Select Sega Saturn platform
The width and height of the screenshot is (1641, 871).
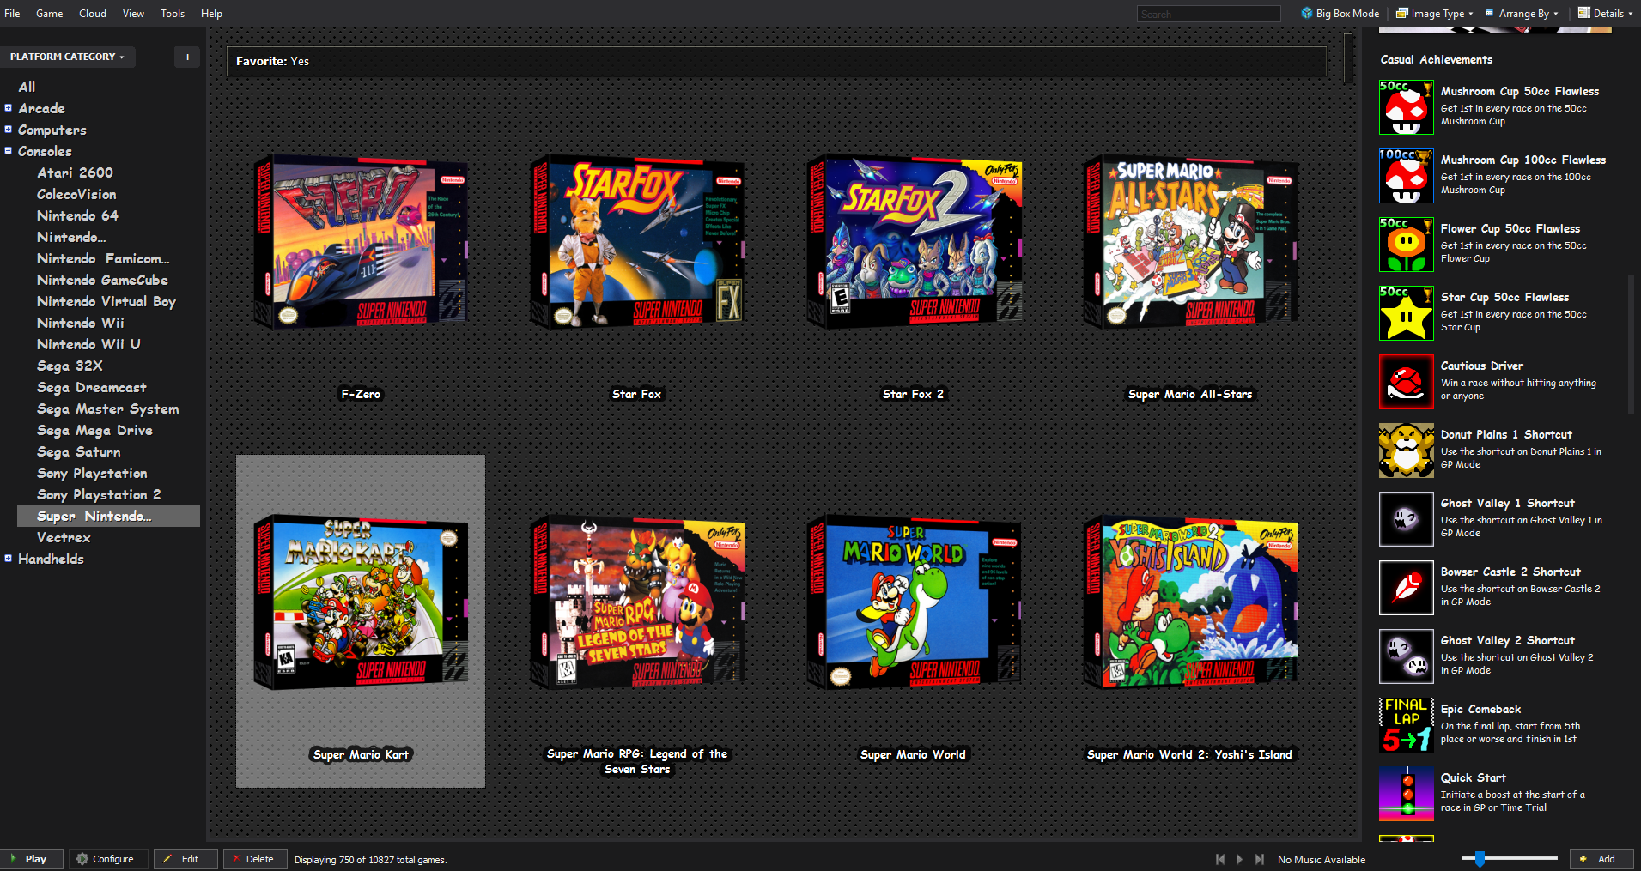tap(78, 451)
